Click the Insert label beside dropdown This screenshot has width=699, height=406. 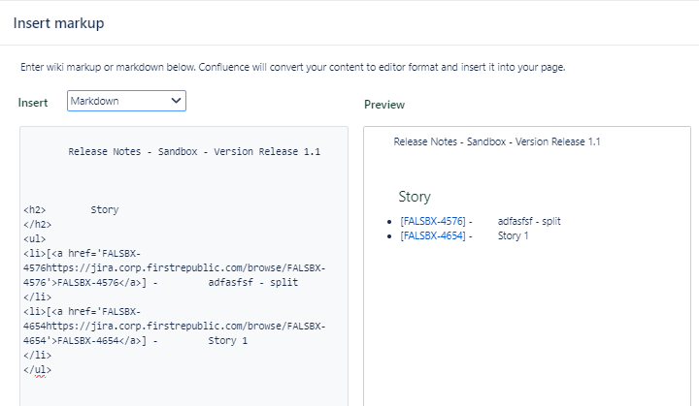(x=33, y=103)
